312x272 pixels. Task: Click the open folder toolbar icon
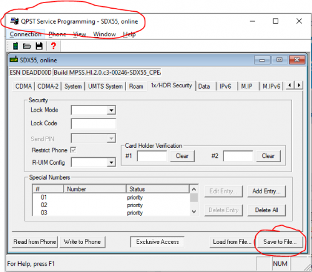(27, 46)
